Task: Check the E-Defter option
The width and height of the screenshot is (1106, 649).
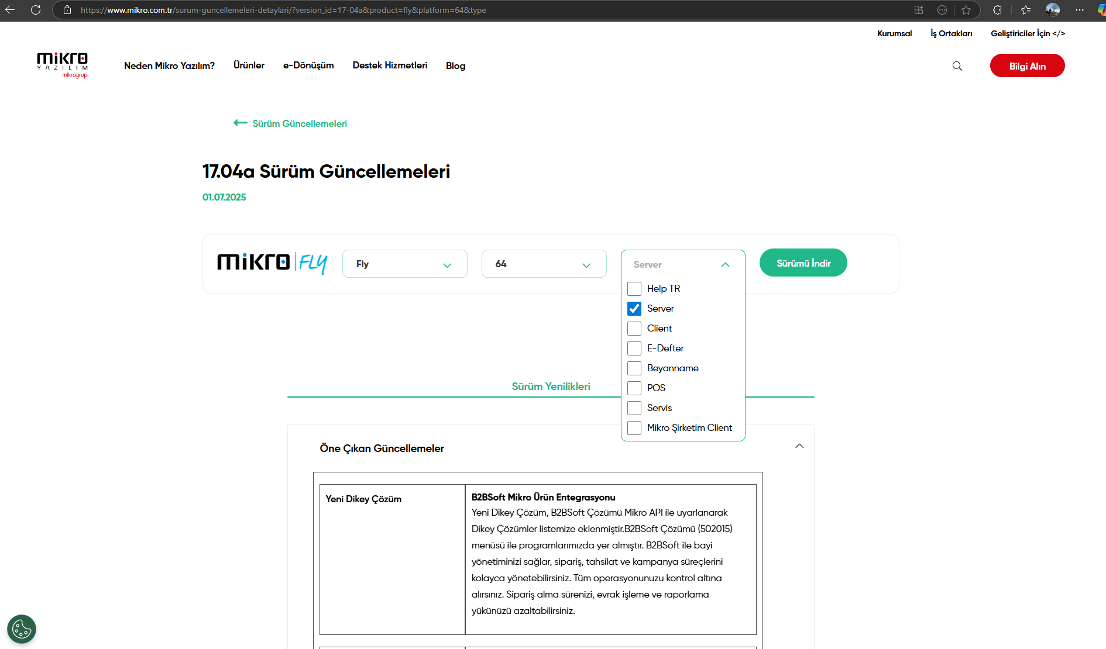Action: point(634,348)
